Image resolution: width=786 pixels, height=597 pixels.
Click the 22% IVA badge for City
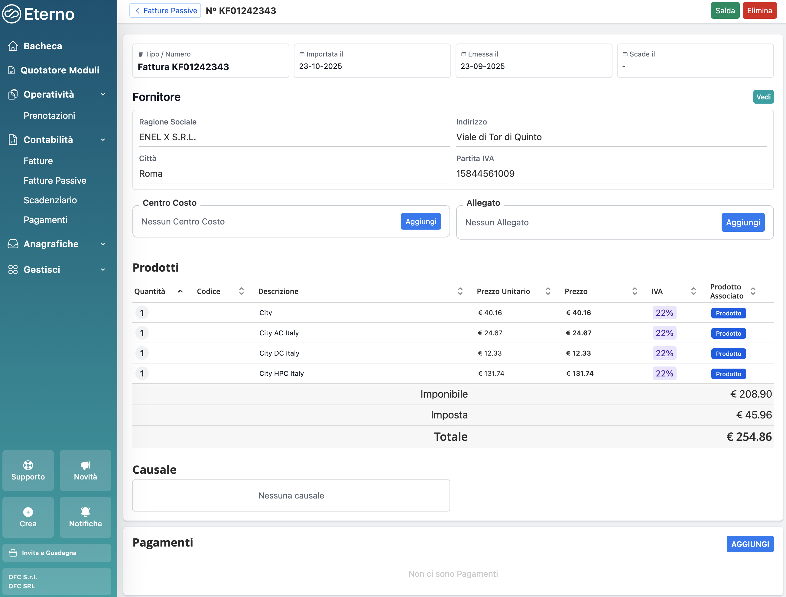tap(664, 313)
